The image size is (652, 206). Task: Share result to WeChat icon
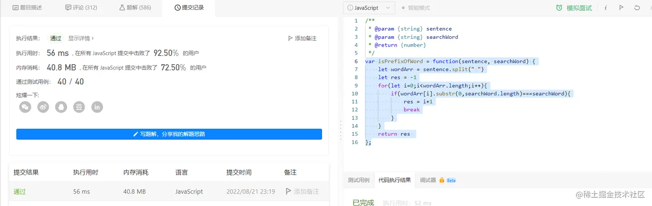pos(25,107)
